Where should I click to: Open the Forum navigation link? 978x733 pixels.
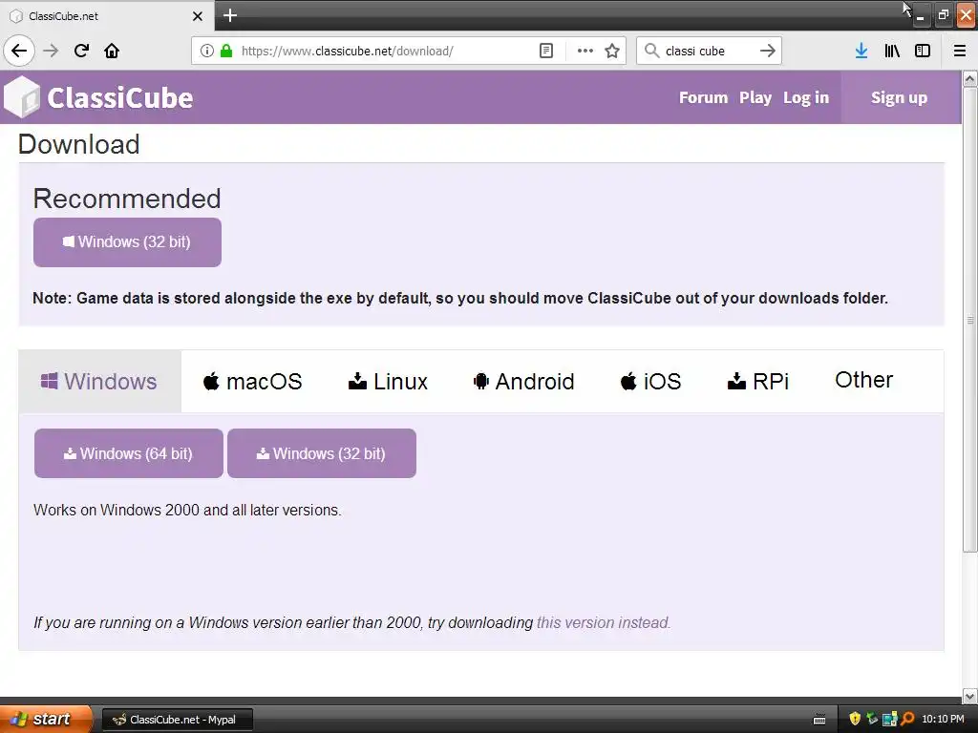click(703, 98)
